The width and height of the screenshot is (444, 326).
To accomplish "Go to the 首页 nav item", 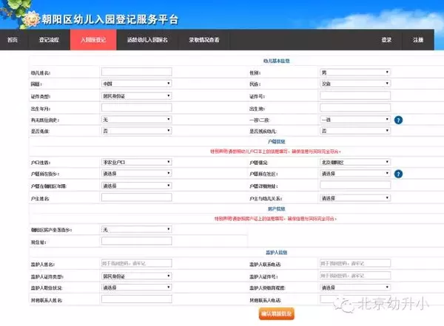I will click(x=13, y=39).
